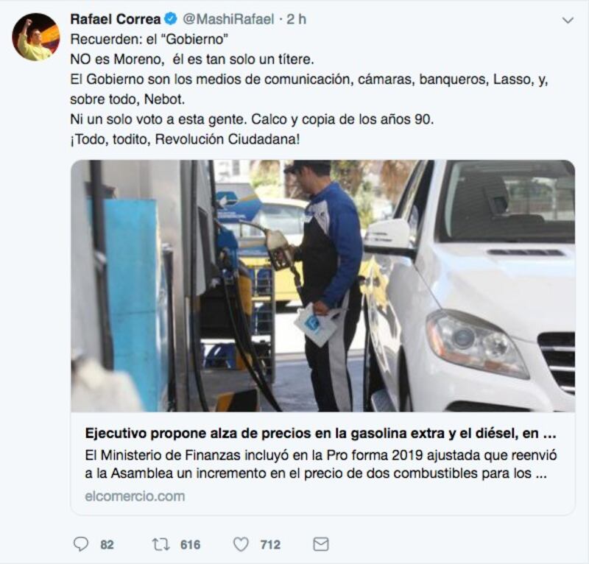Click the 712 likes count
589x564 pixels.
pos(270,544)
